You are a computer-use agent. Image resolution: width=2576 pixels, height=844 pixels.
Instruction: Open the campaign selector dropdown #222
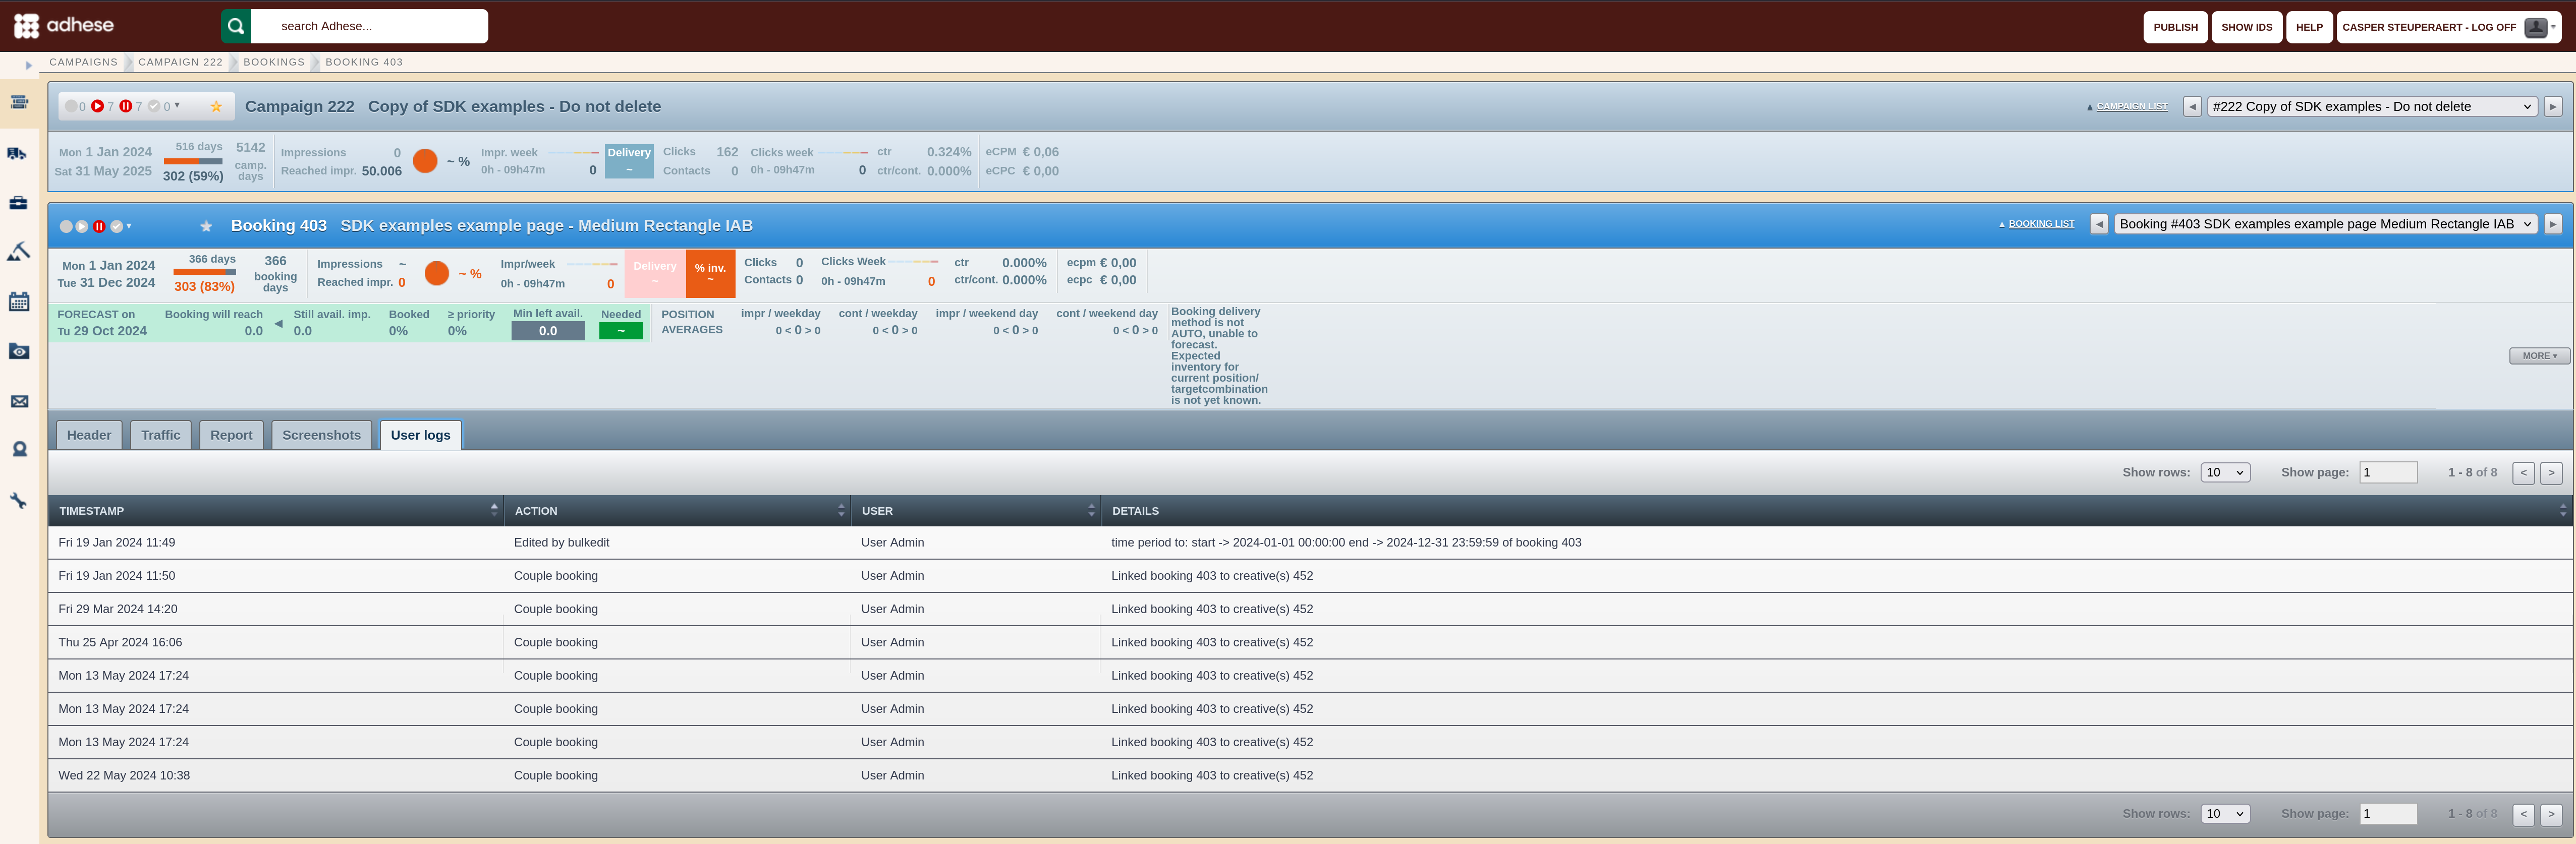2372,106
